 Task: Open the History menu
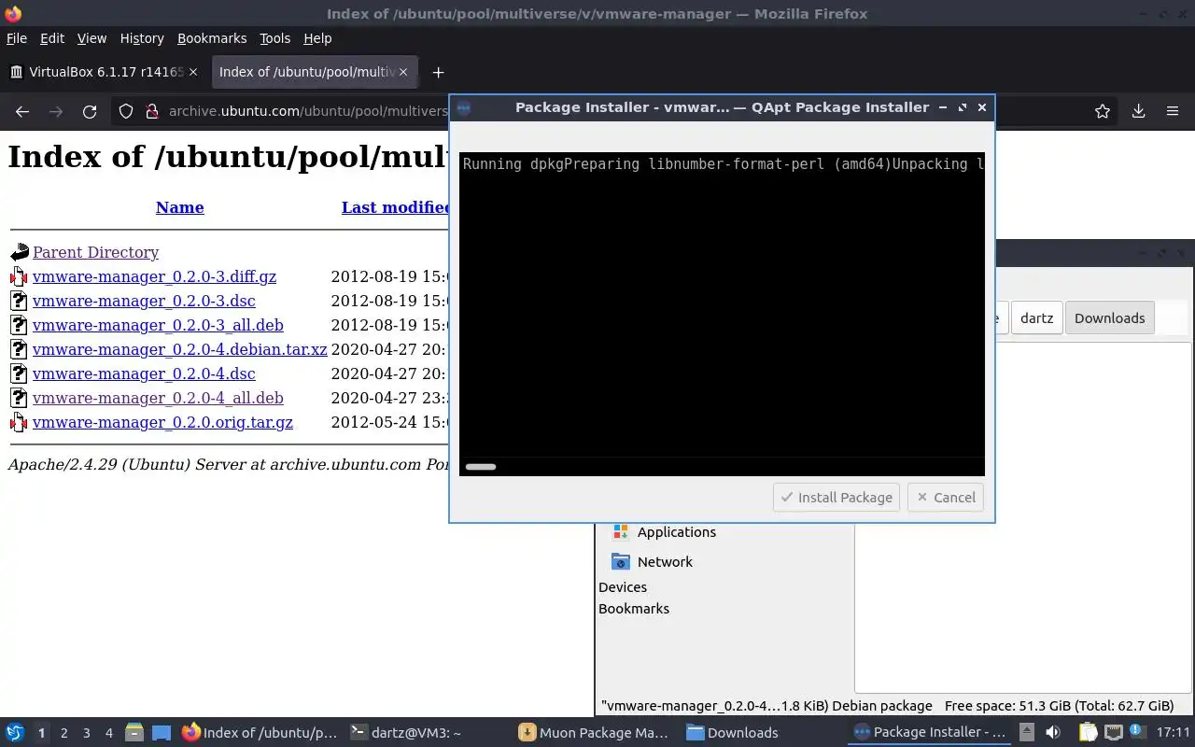[142, 38]
